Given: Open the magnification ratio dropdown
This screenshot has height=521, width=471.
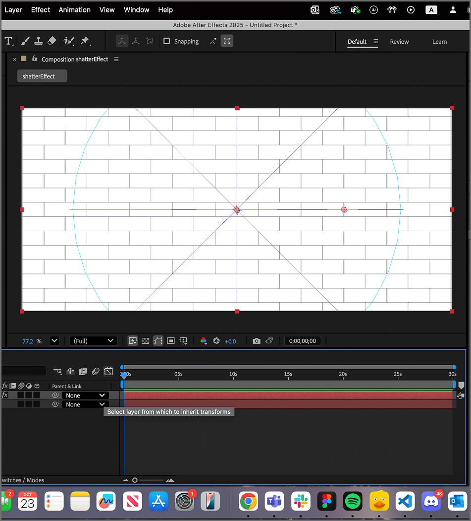Looking at the screenshot, I should [54, 341].
